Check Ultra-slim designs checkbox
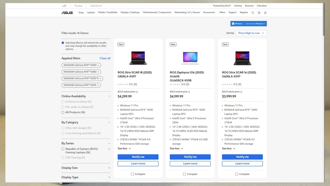Screen dimensions: 330x186 coord(63,128)
